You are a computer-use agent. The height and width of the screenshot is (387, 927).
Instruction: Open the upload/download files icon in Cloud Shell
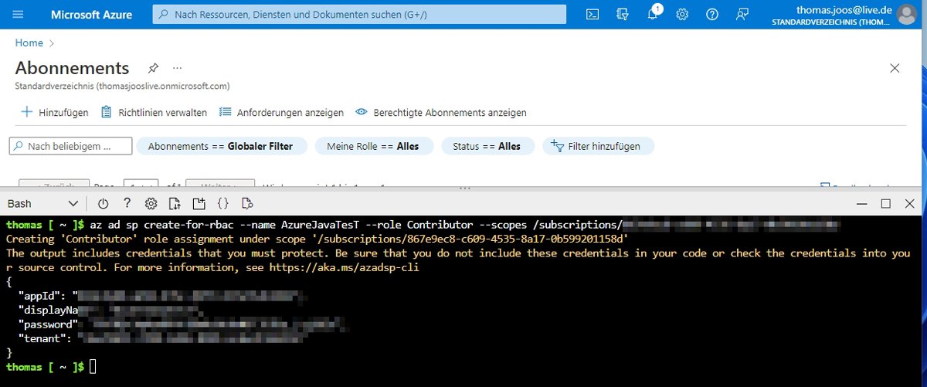(175, 204)
